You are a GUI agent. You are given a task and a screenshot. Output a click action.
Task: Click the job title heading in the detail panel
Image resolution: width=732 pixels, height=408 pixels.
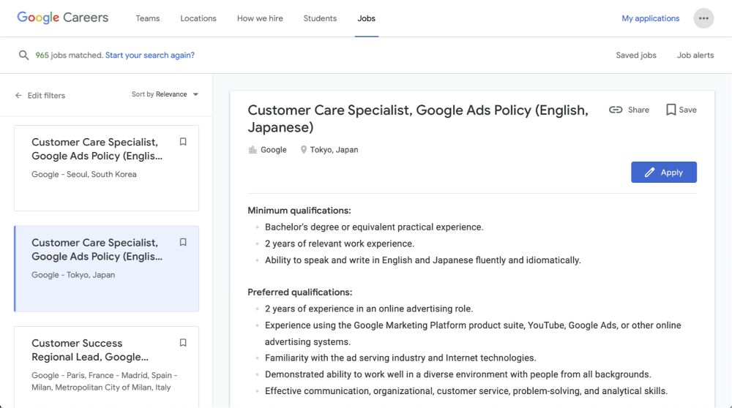418,118
